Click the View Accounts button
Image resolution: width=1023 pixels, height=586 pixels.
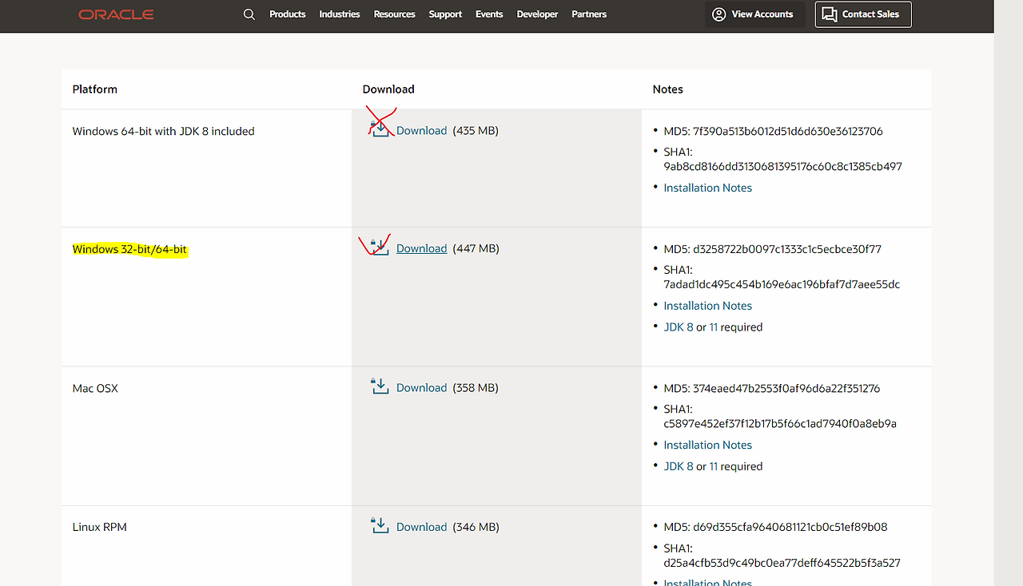pos(754,14)
